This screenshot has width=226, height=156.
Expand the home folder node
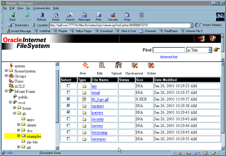[14, 108]
